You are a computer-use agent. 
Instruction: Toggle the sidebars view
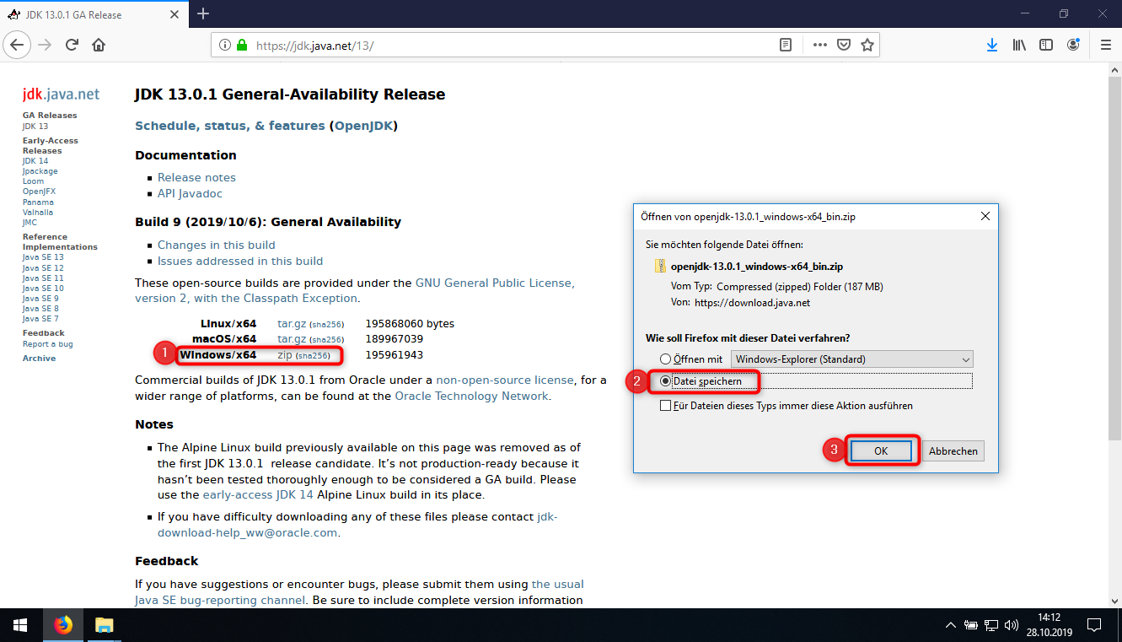1046,45
